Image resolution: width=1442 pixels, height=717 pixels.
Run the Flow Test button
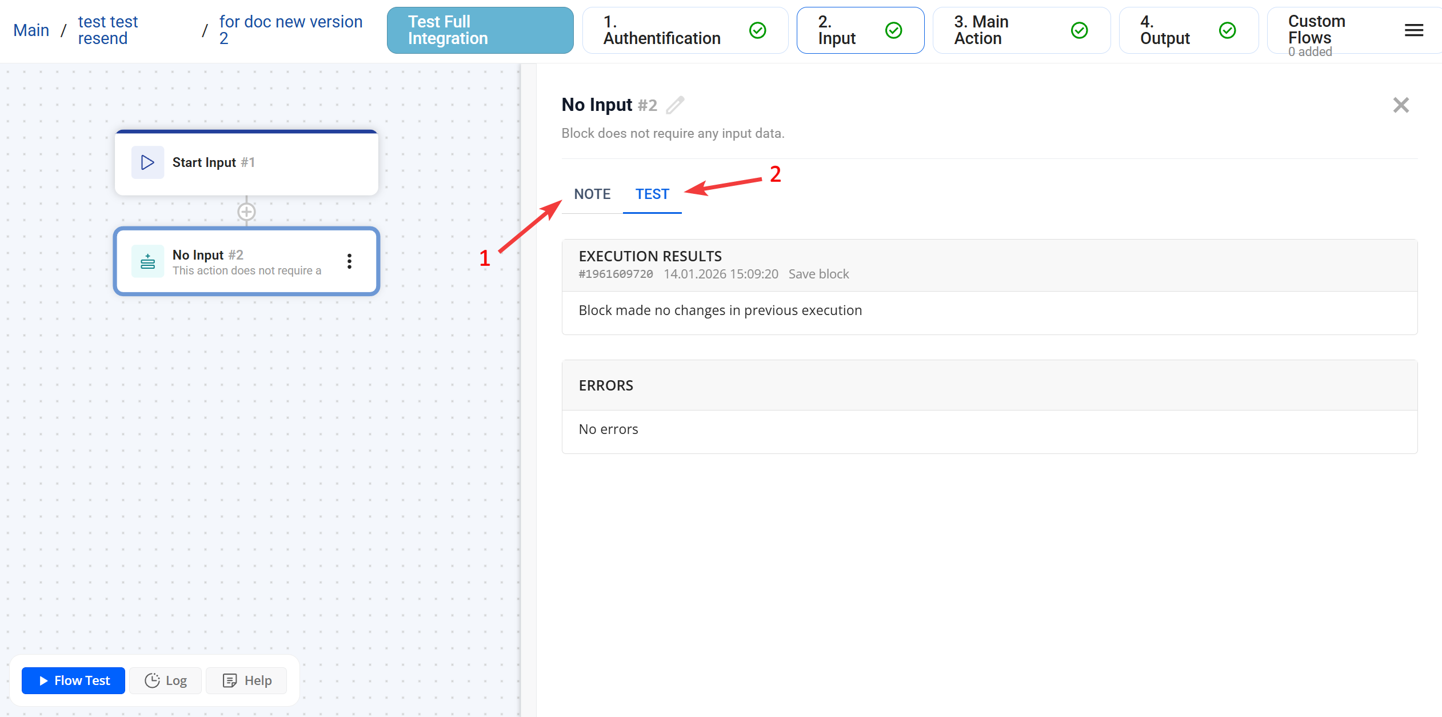(x=74, y=680)
